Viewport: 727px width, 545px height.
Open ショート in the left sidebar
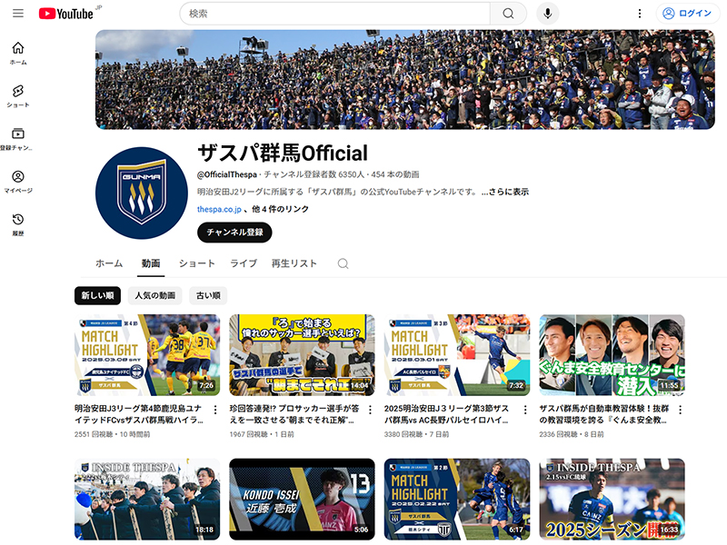[x=18, y=96]
